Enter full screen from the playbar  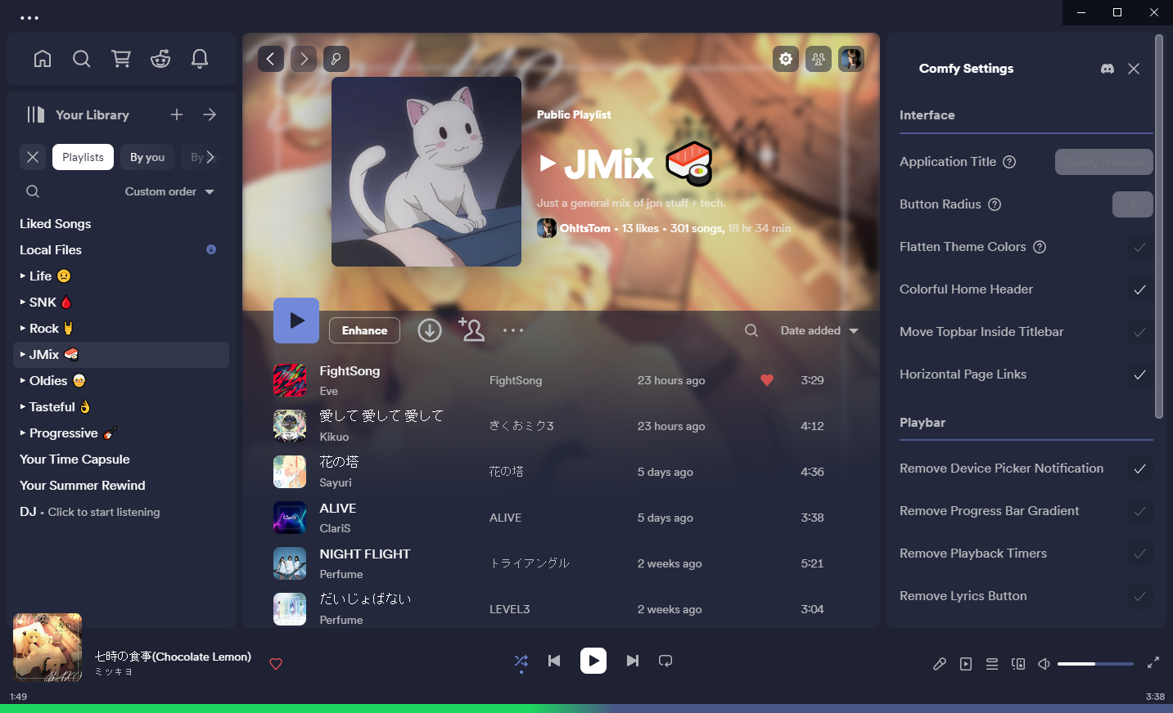pos(1153,663)
